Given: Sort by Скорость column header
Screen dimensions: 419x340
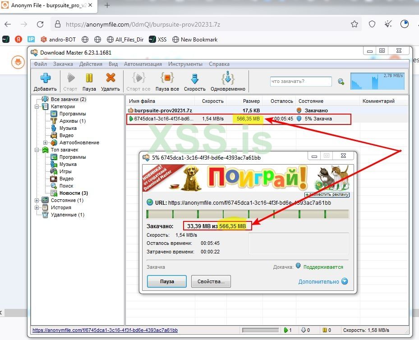Looking at the screenshot, I should click(x=211, y=101).
